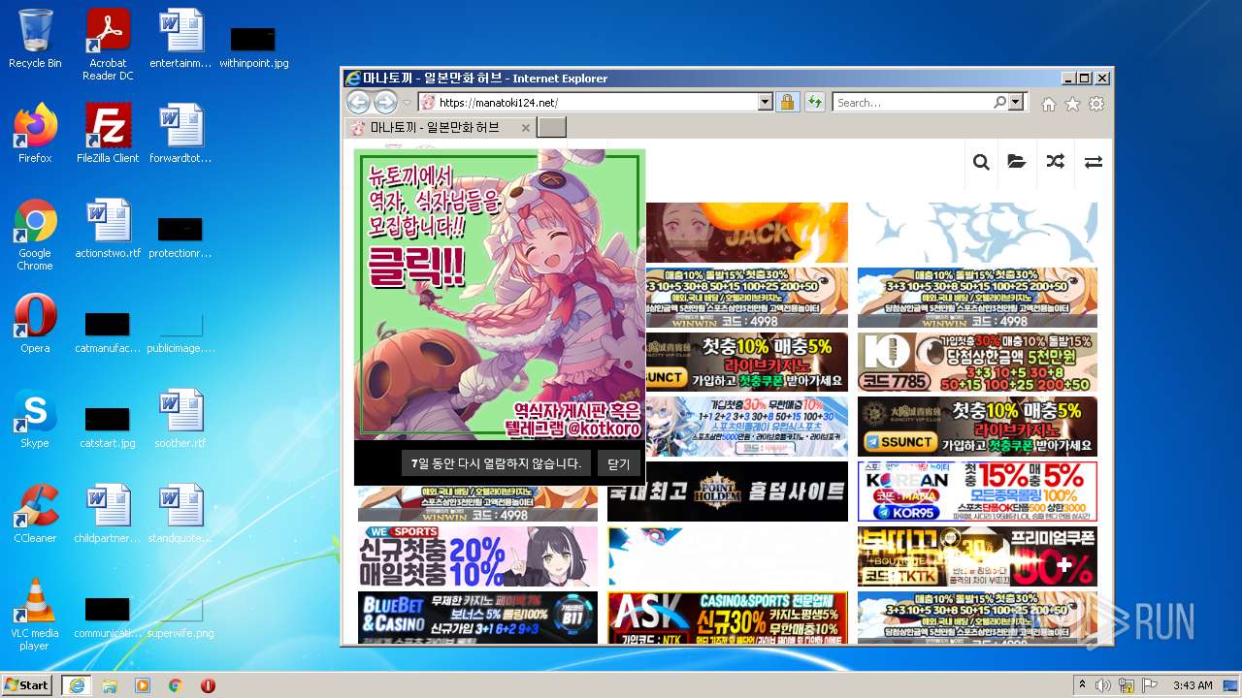Open the Opera desktop shortcut
Viewport: 1242px width, 698px height.
click(x=35, y=323)
